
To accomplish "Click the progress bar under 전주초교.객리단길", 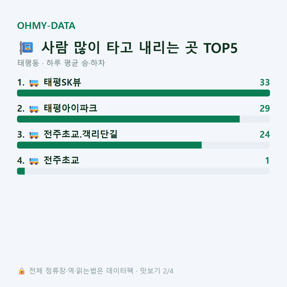I will point(143,145).
